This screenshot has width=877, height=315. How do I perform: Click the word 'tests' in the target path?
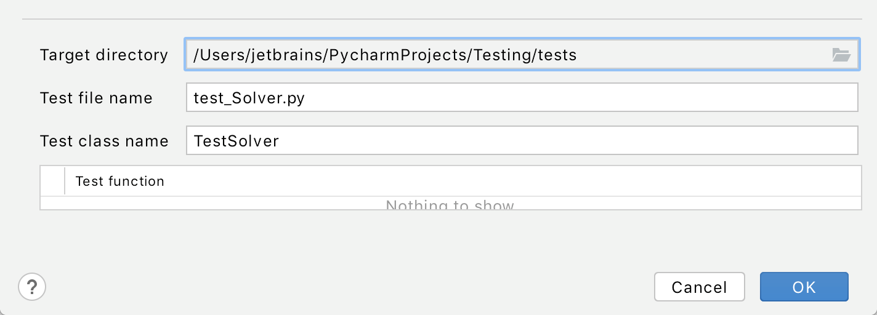(557, 55)
